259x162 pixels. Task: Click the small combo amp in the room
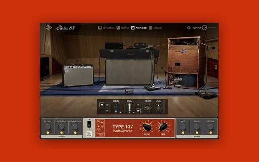click(78, 75)
